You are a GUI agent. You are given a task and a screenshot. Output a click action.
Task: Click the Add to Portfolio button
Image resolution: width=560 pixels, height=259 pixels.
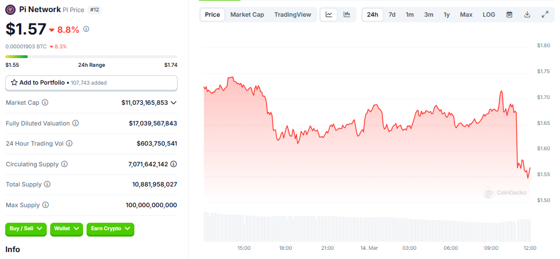[91, 83]
